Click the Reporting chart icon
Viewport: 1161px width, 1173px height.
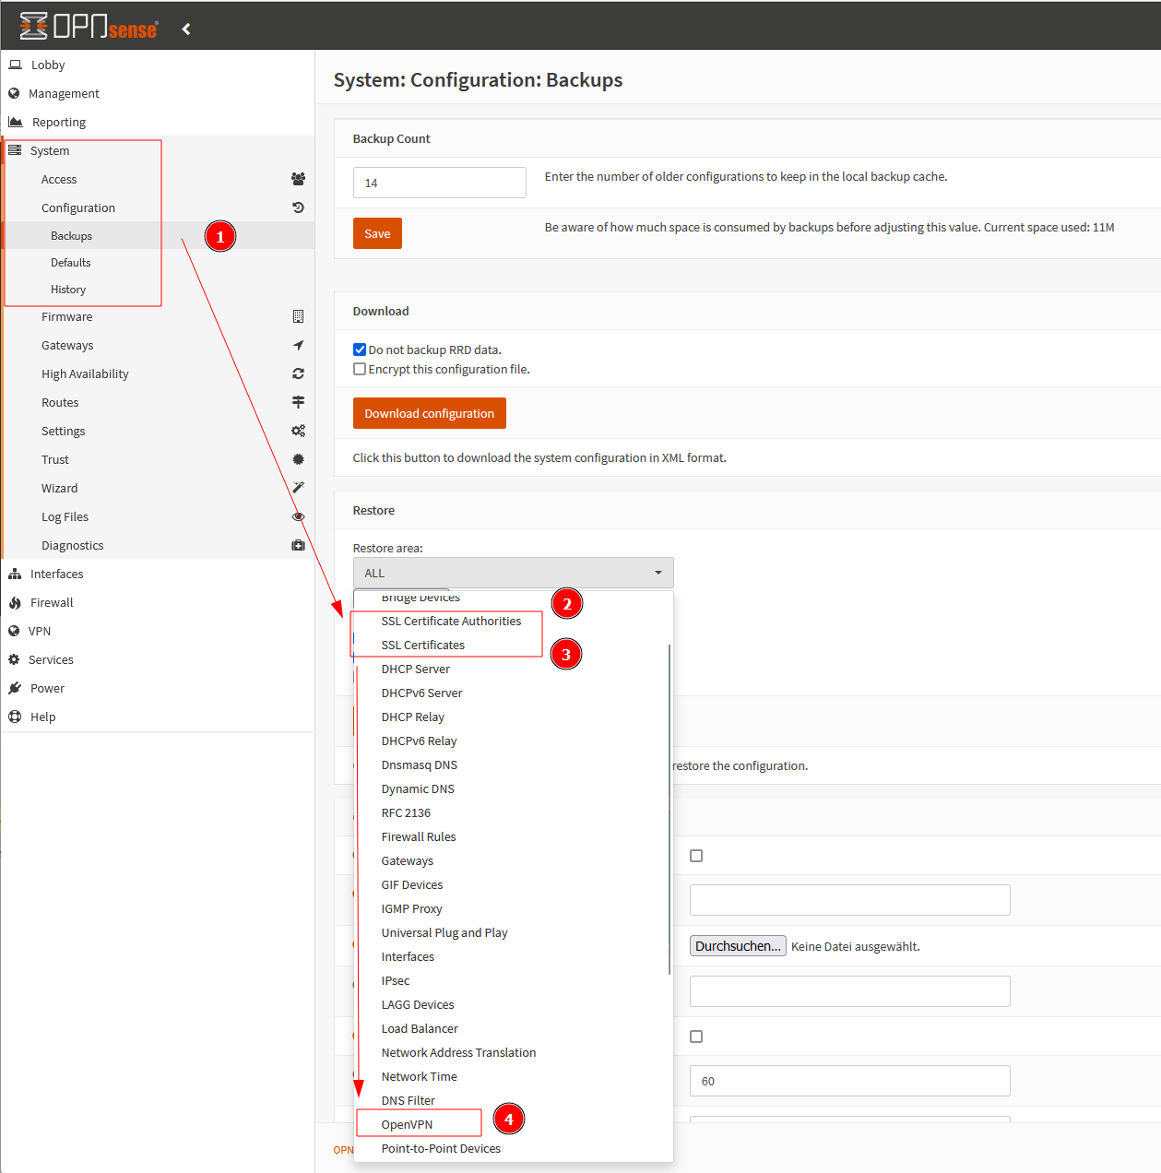(16, 122)
